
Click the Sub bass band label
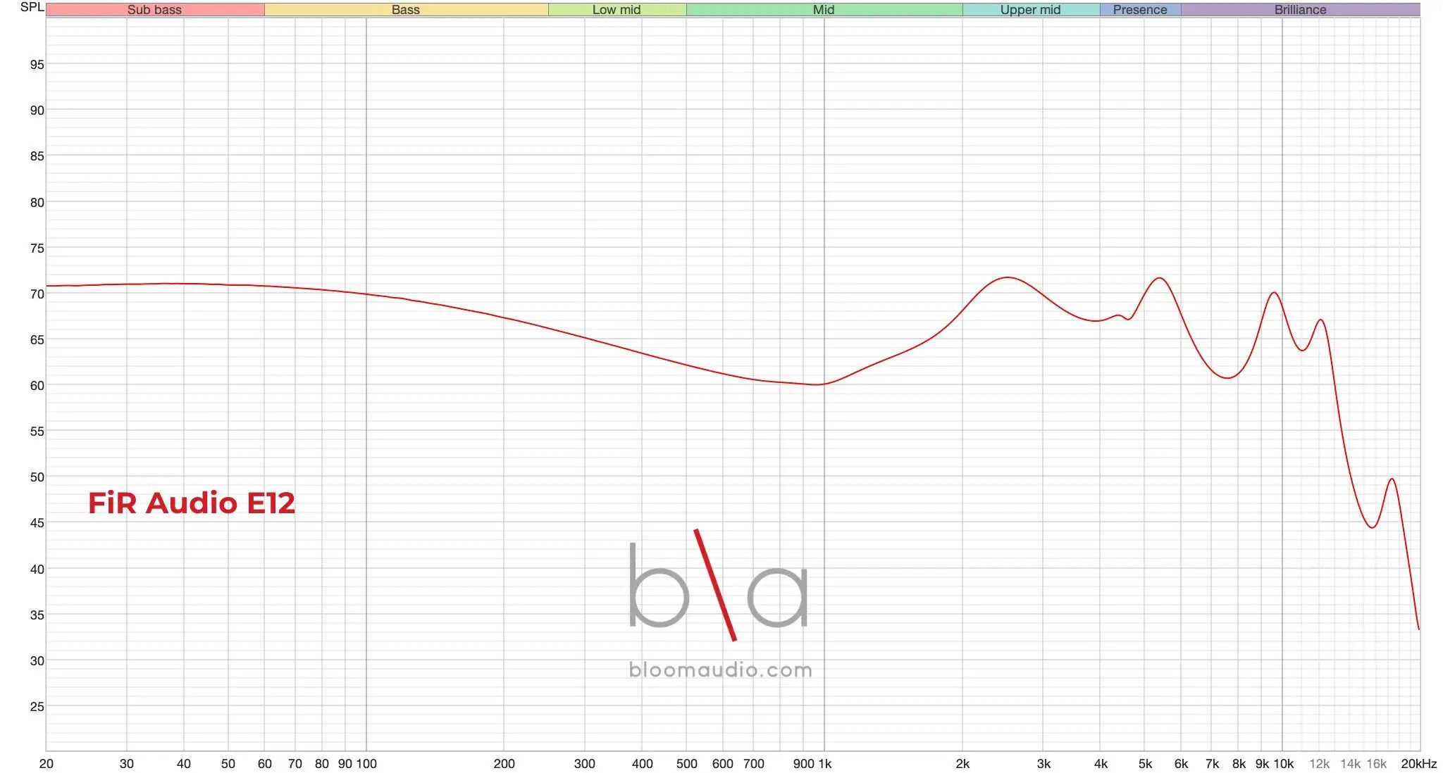(154, 10)
